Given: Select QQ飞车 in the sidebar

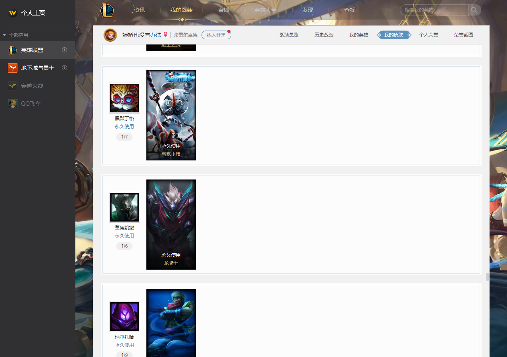Looking at the screenshot, I should [x=38, y=104].
